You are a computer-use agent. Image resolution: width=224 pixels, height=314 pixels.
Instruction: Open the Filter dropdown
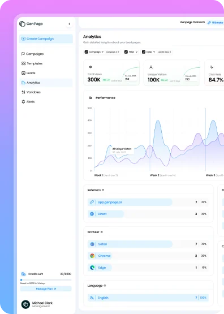tap(131, 52)
